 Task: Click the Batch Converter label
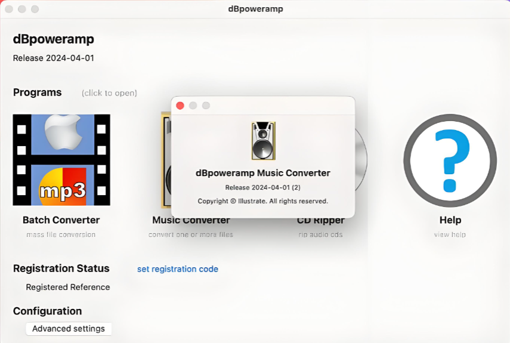click(x=61, y=220)
